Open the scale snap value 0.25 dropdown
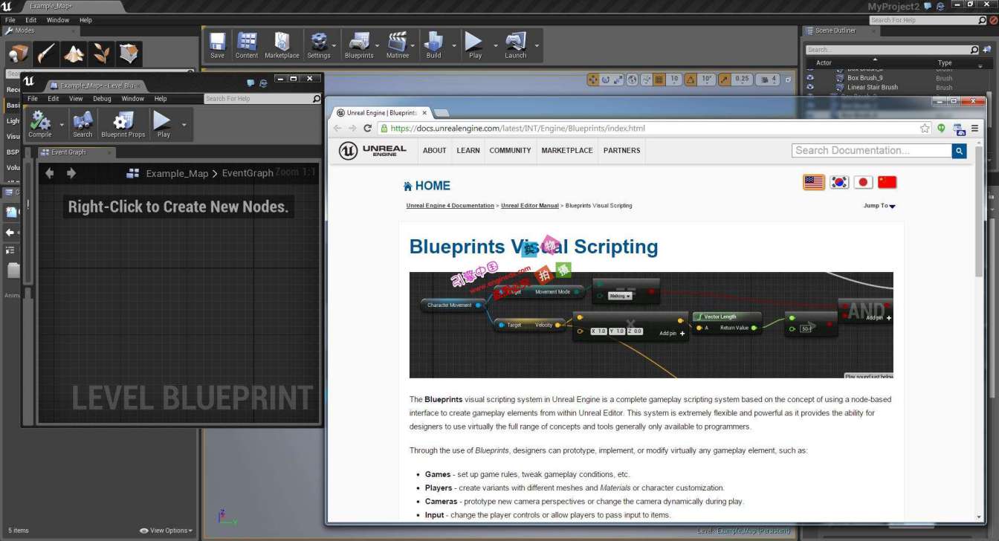The width and height of the screenshot is (999, 541). 742,80
